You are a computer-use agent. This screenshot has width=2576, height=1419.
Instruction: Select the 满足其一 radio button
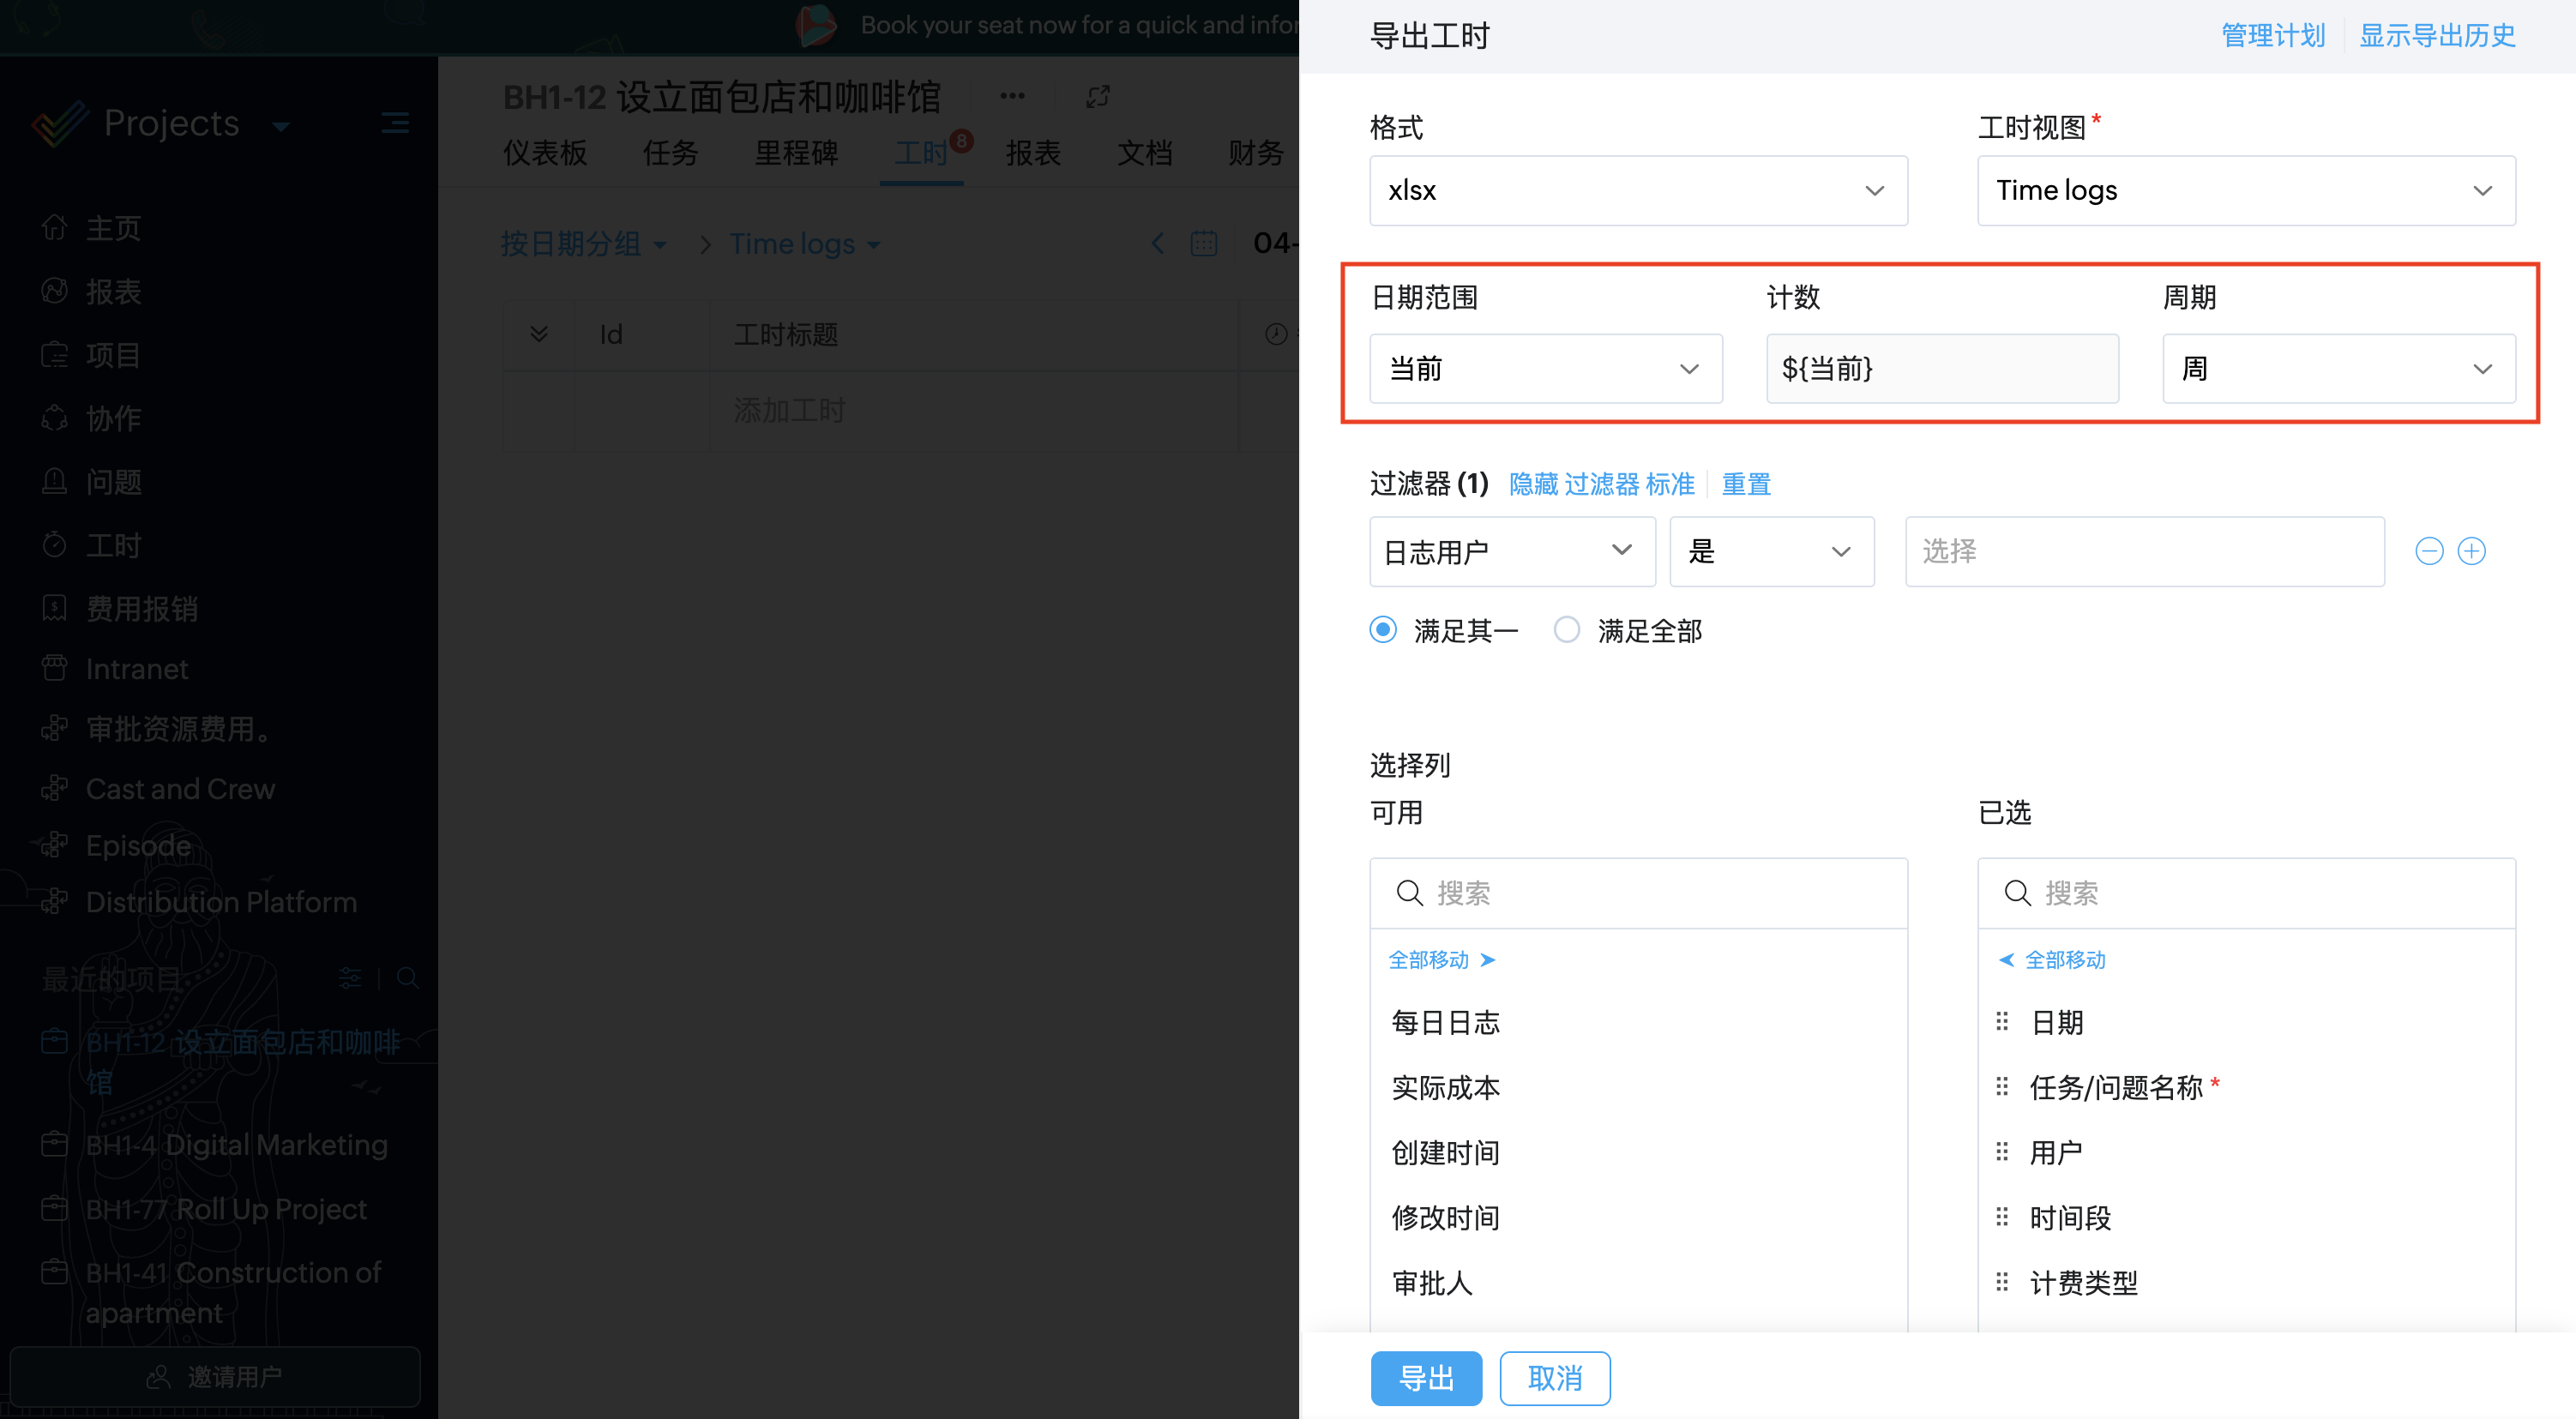[1384, 630]
